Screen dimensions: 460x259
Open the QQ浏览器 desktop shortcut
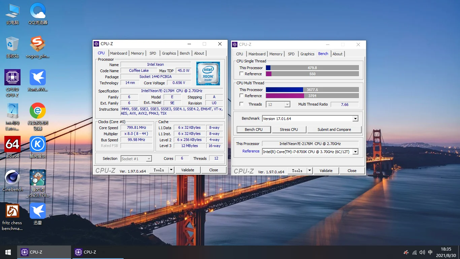coord(38,14)
